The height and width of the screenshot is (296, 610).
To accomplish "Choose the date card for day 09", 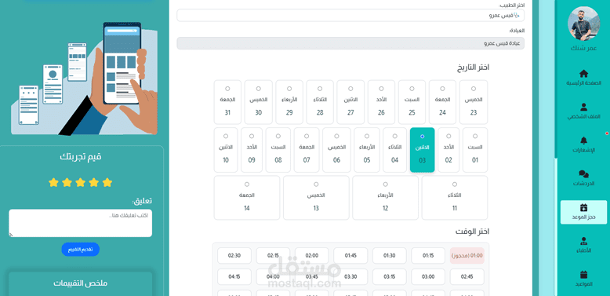I will click(x=252, y=150).
